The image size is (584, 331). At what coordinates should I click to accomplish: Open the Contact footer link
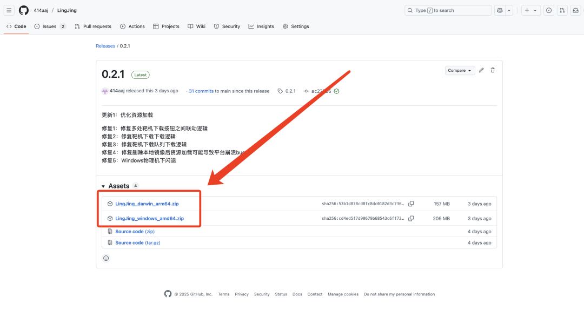tap(315, 294)
